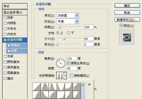Screen dimensions: 142x99
Task: Click the 软化(F) soften slider handle
Action: [x=57, y=44]
